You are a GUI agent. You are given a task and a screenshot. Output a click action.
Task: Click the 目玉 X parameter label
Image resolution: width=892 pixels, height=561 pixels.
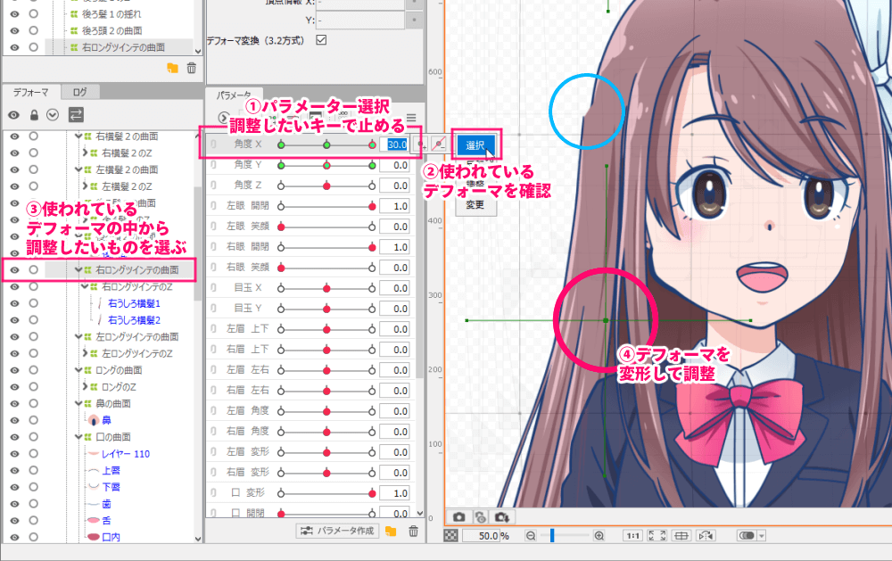point(248,288)
